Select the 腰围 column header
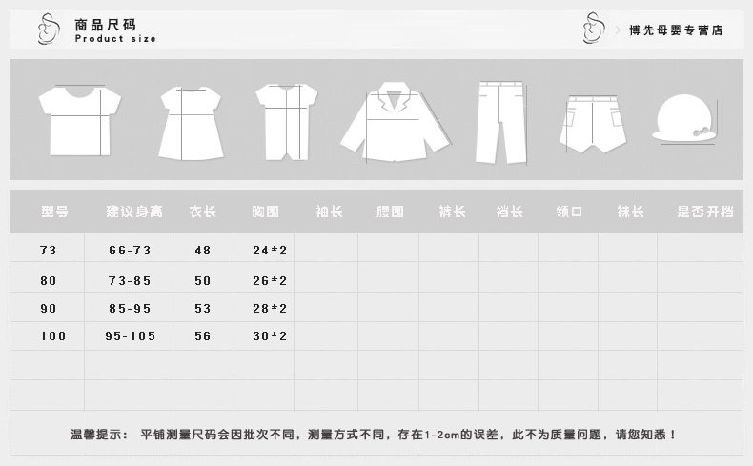This screenshot has width=753, height=466. click(x=390, y=212)
